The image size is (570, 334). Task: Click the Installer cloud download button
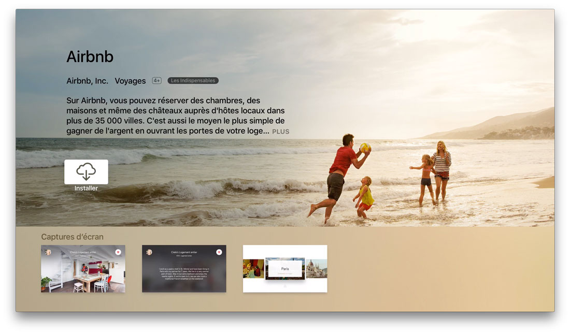click(x=86, y=172)
